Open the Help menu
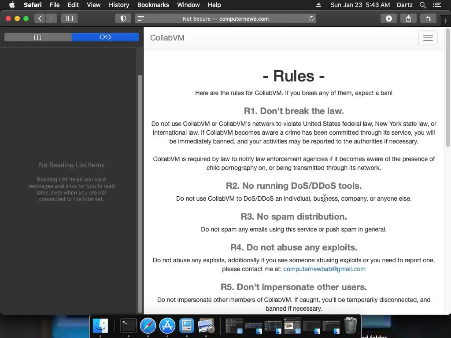Viewport: 451px width, 338px height. coord(214,5)
